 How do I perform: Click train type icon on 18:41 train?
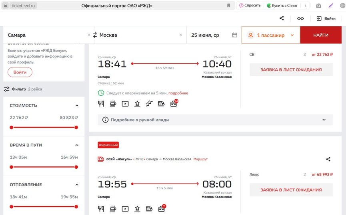tap(161, 104)
